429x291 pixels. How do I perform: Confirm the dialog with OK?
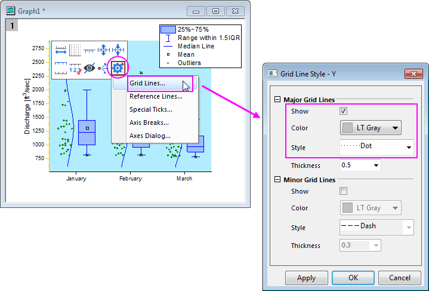(x=353, y=278)
